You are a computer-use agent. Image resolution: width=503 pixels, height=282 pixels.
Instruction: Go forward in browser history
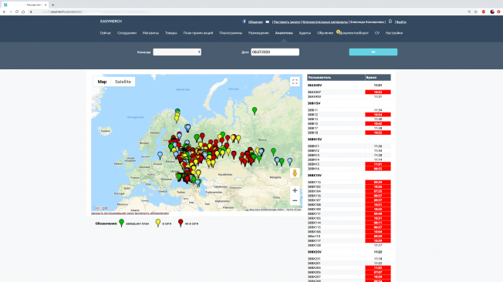(x=11, y=12)
